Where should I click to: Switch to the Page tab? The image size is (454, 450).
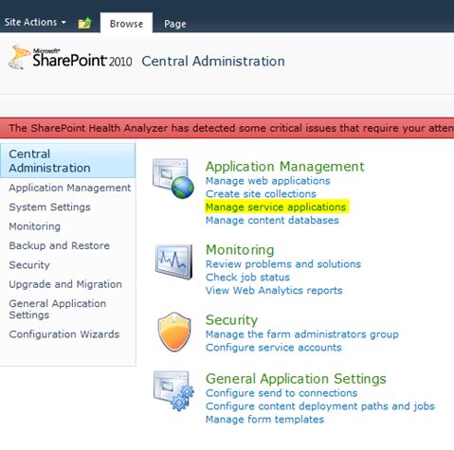click(175, 24)
